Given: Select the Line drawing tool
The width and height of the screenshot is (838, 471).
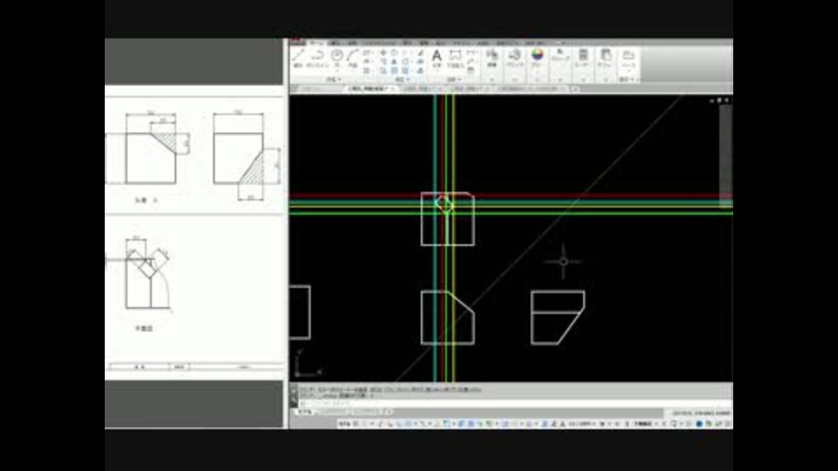Looking at the screenshot, I should 299,58.
